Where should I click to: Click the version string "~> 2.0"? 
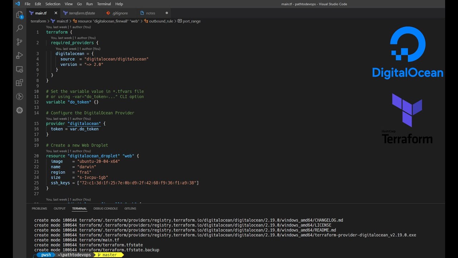click(x=94, y=64)
